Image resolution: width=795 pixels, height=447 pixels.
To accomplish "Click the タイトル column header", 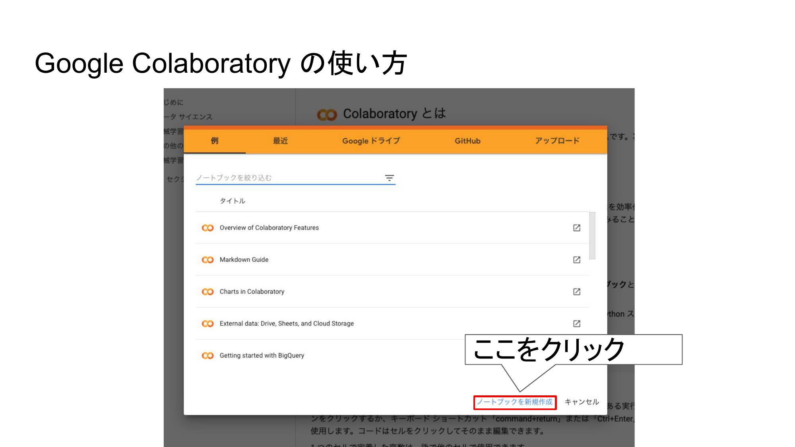I will coord(233,201).
